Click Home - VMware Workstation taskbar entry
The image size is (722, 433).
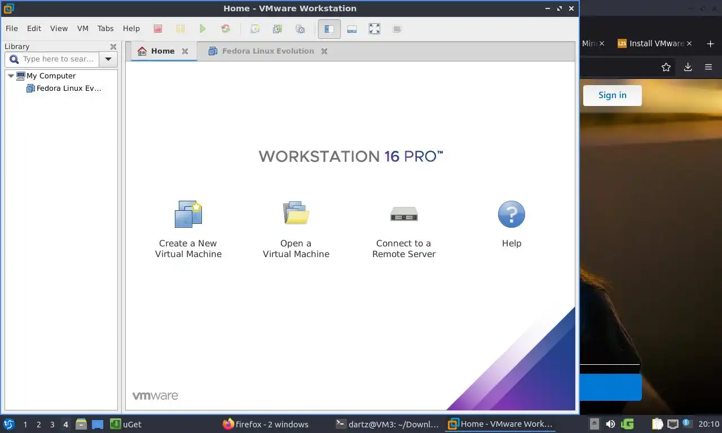(501, 425)
